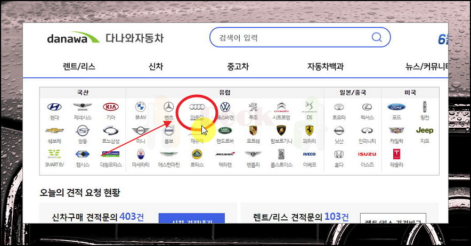Open the Nissan (닛산) logo

(339, 130)
